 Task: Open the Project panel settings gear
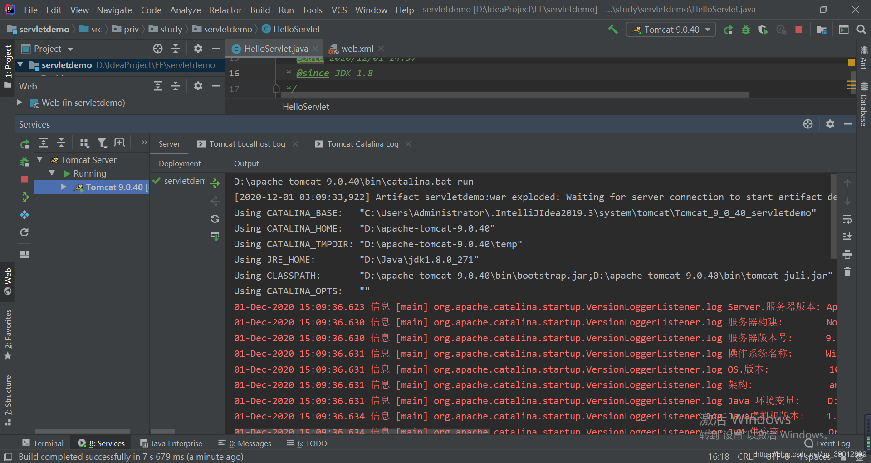[198, 49]
